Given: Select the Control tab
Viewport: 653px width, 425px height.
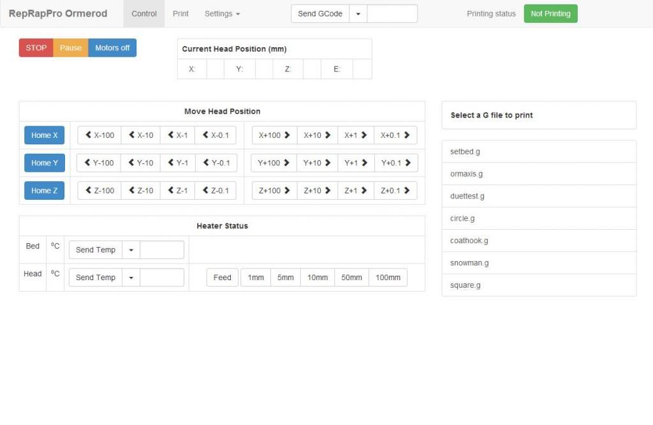Looking at the screenshot, I should coord(144,13).
